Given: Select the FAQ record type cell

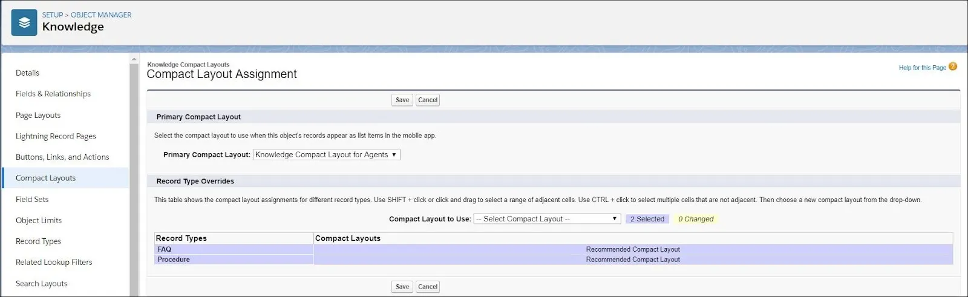Looking at the screenshot, I should point(234,249).
